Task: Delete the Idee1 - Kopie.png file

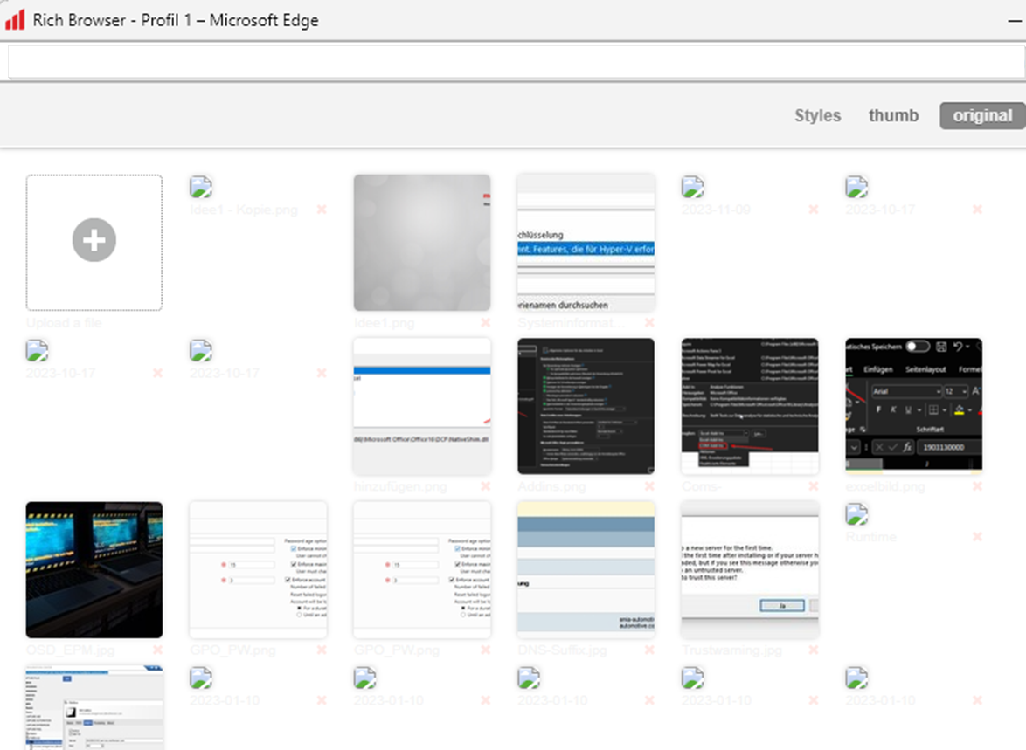Action: click(x=322, y=210)
